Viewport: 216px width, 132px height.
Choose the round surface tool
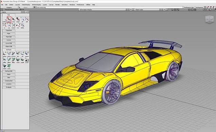point(18,60)
